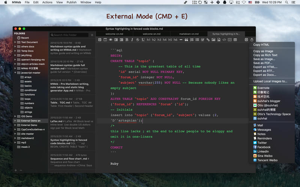Click the strikethrough toolbar icon
The image size is (300, 187).
click(137, 40)
